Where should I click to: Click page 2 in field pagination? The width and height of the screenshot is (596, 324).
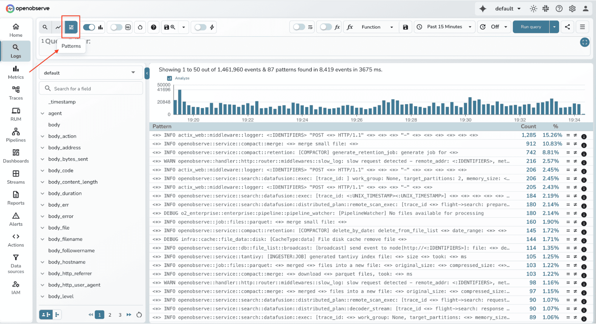pos(110,314)
